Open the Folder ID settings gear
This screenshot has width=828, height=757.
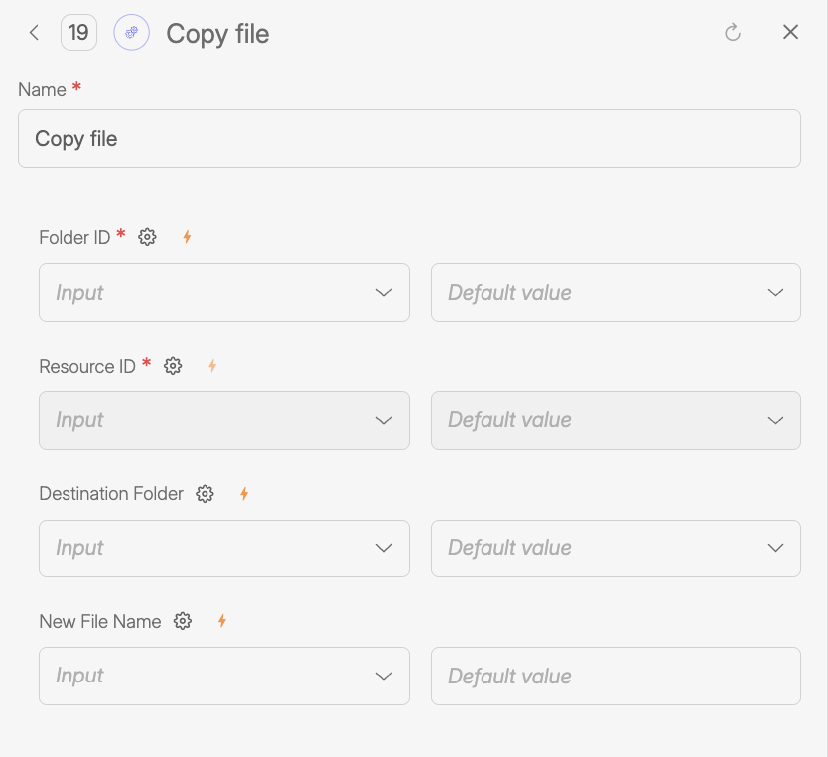(x=147, y=237)
